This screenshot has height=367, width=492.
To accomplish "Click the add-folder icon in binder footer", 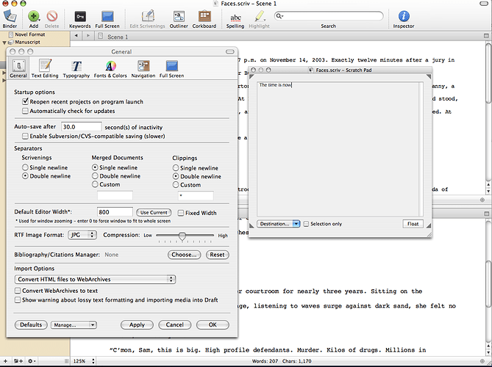I will 18,361.
